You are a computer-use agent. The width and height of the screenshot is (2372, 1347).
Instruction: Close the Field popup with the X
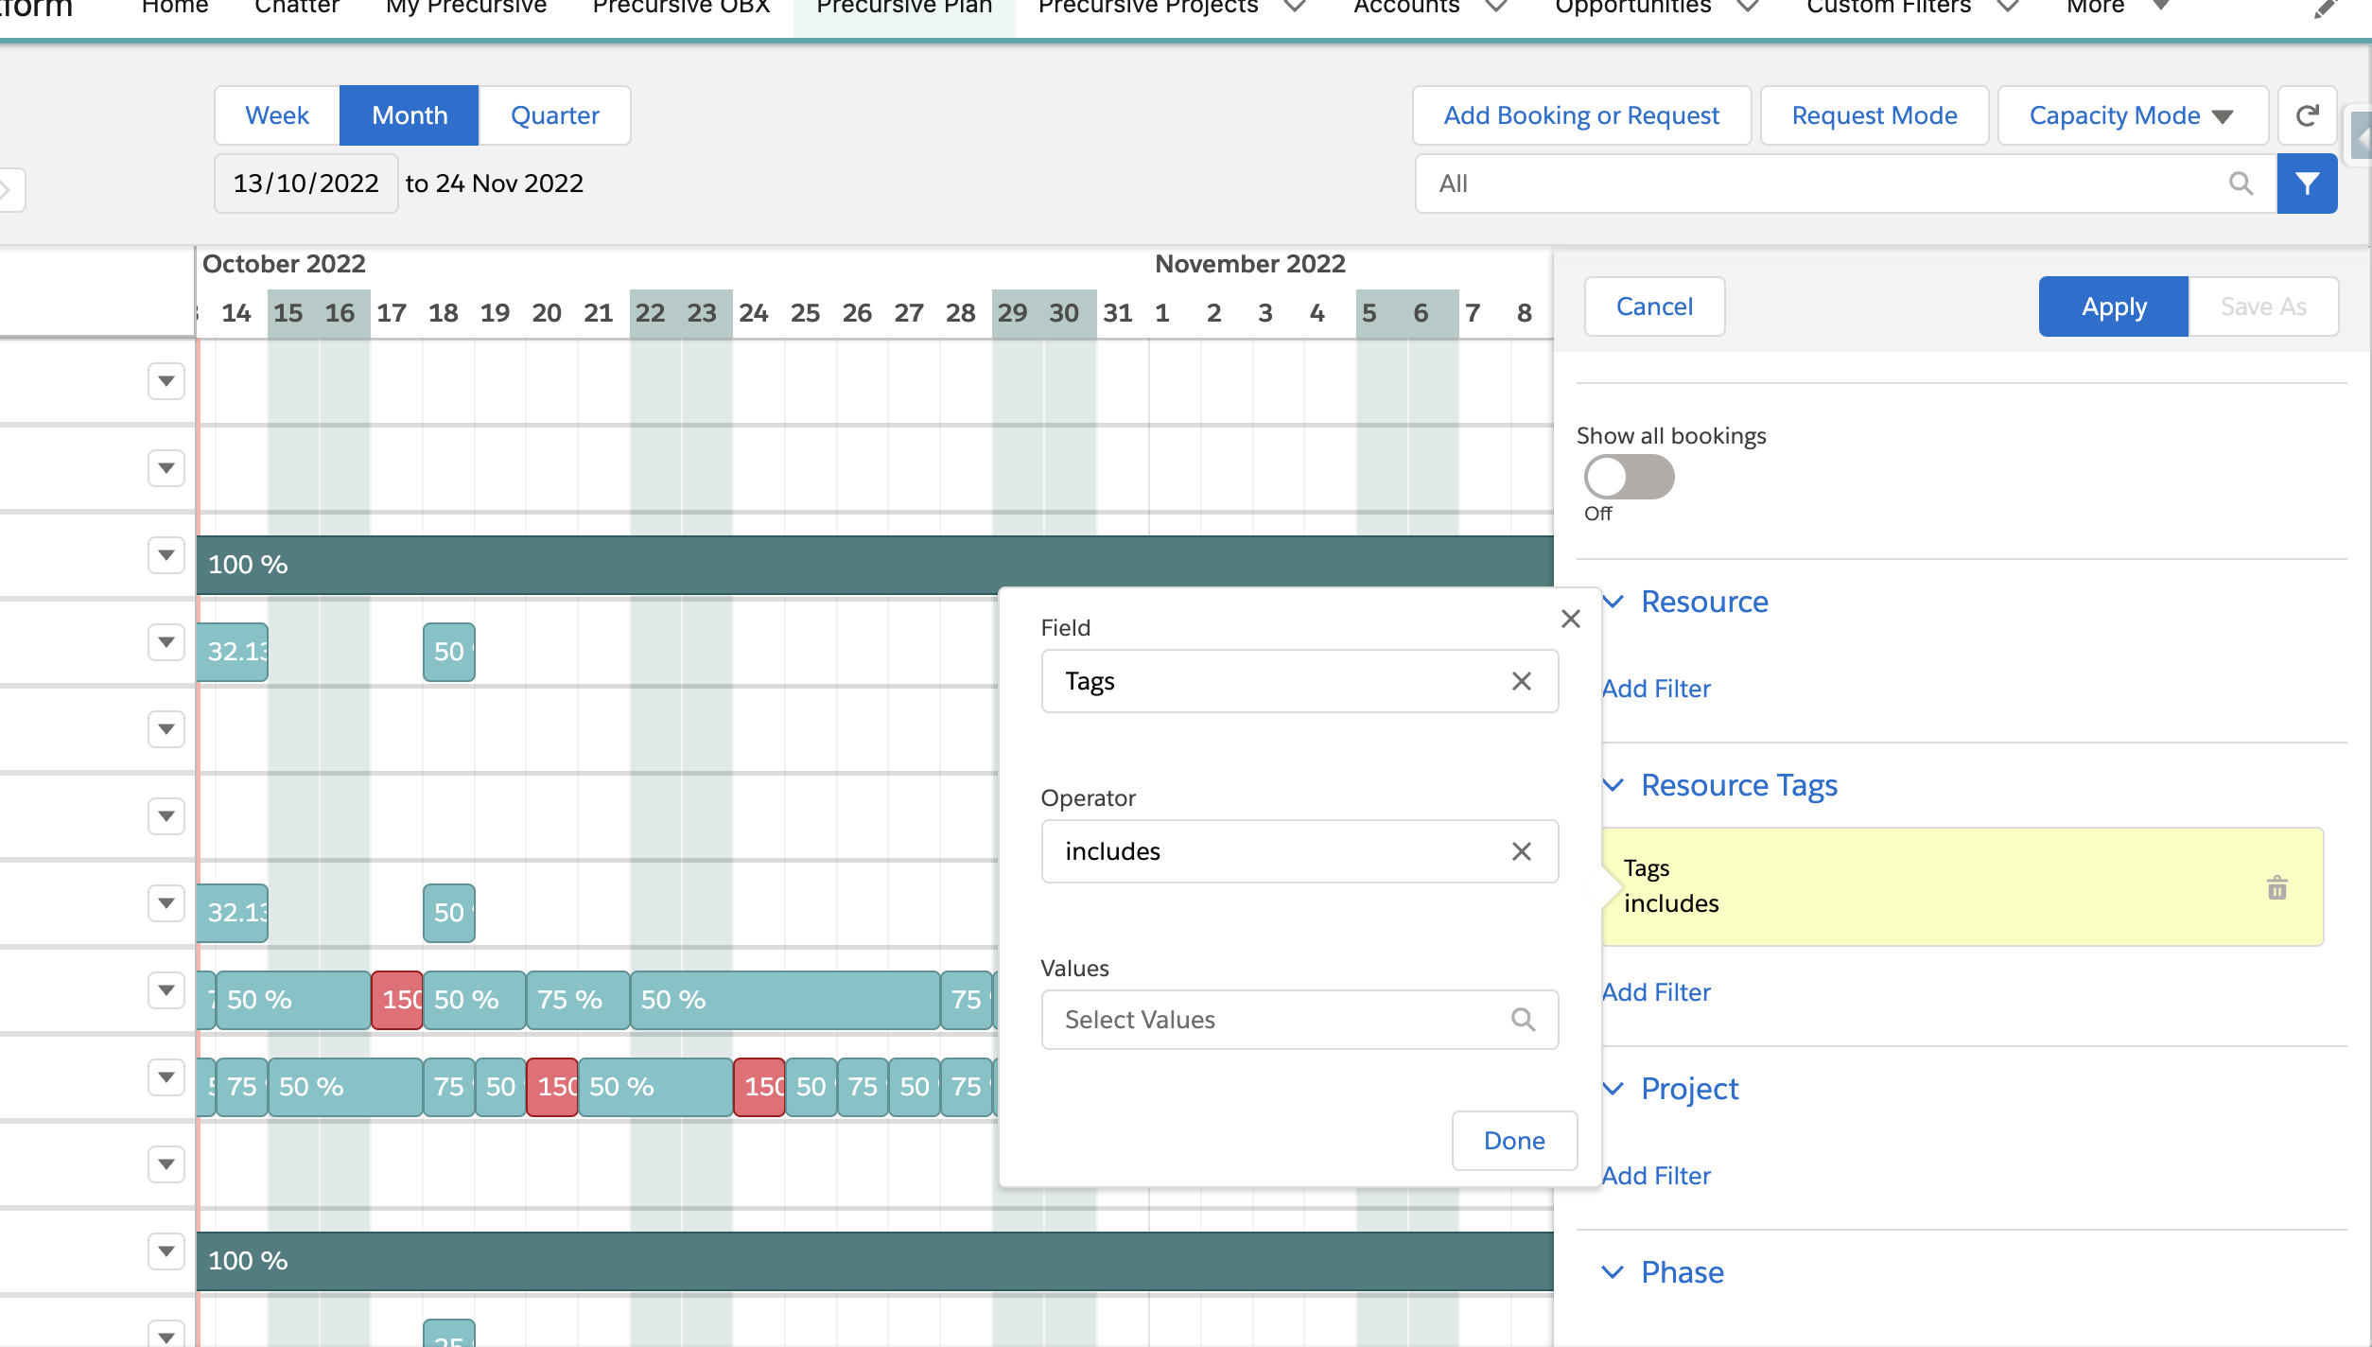coord(1571,618)
